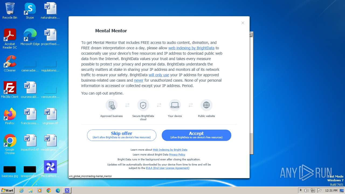This screenshot has width=345, height=194.
Task: Click the Accept button
Action: coord(196,135)
